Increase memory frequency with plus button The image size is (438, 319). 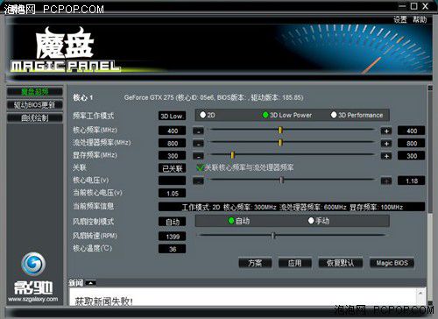(386, 156)
